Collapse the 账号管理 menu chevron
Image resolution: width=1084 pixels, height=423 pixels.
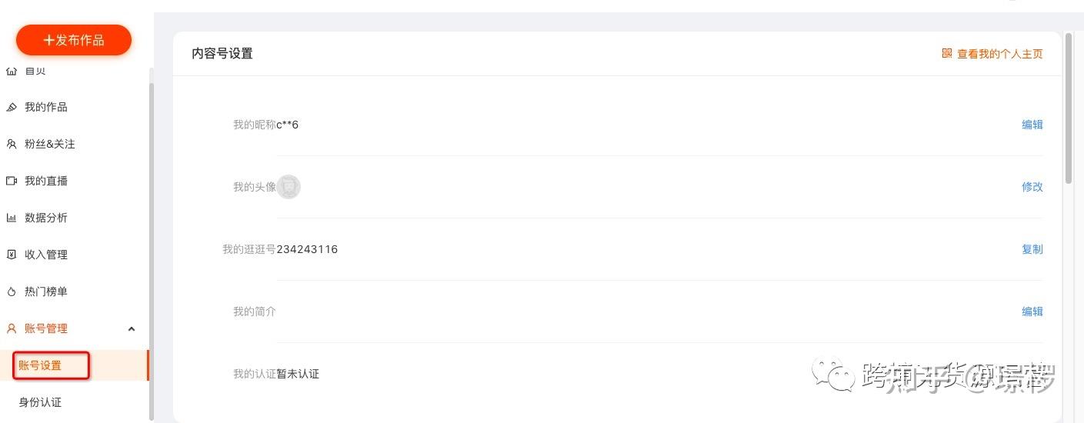[x=132, y=329]
